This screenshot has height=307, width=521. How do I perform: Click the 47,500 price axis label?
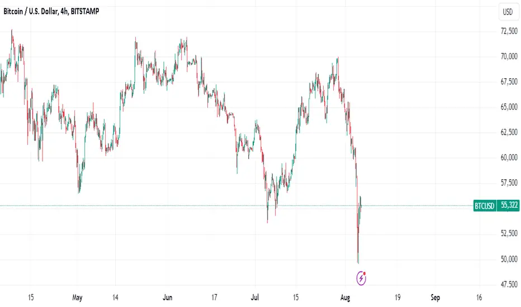(509, 285)
